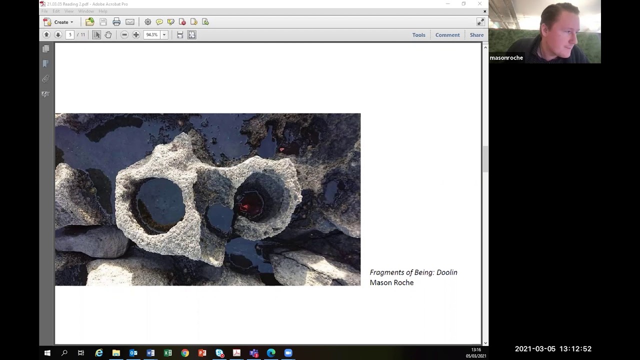Show the Attachments paperclip panel
Image resolution: width=640 pixels, height=360 pixels.
click(x=46, y=79)
